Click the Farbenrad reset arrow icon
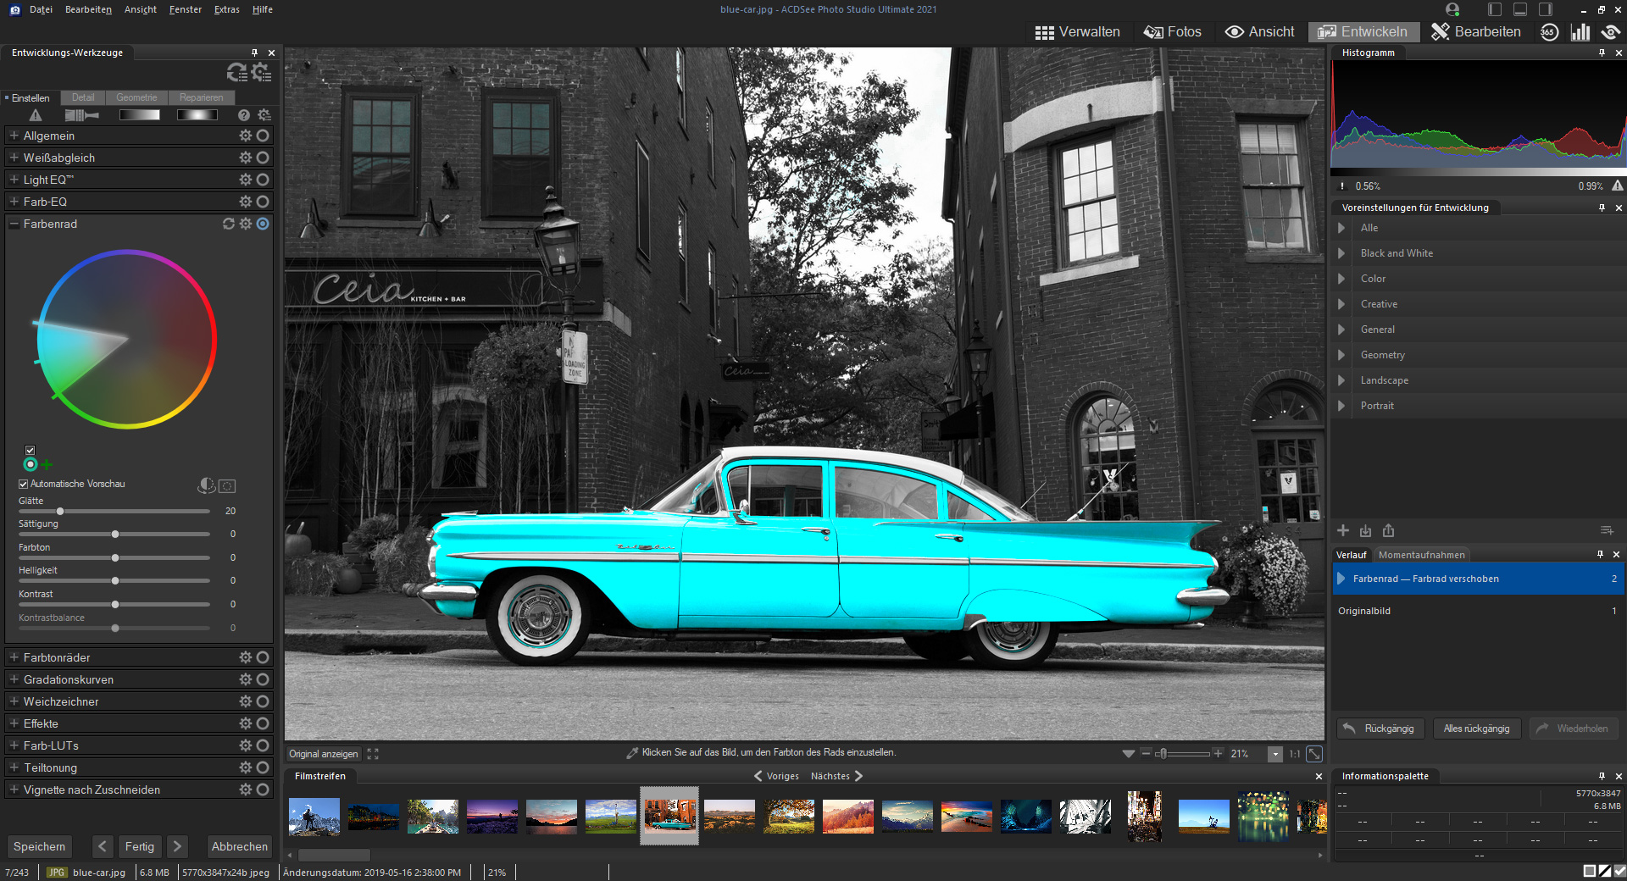1627x881 pixels. 228,224
